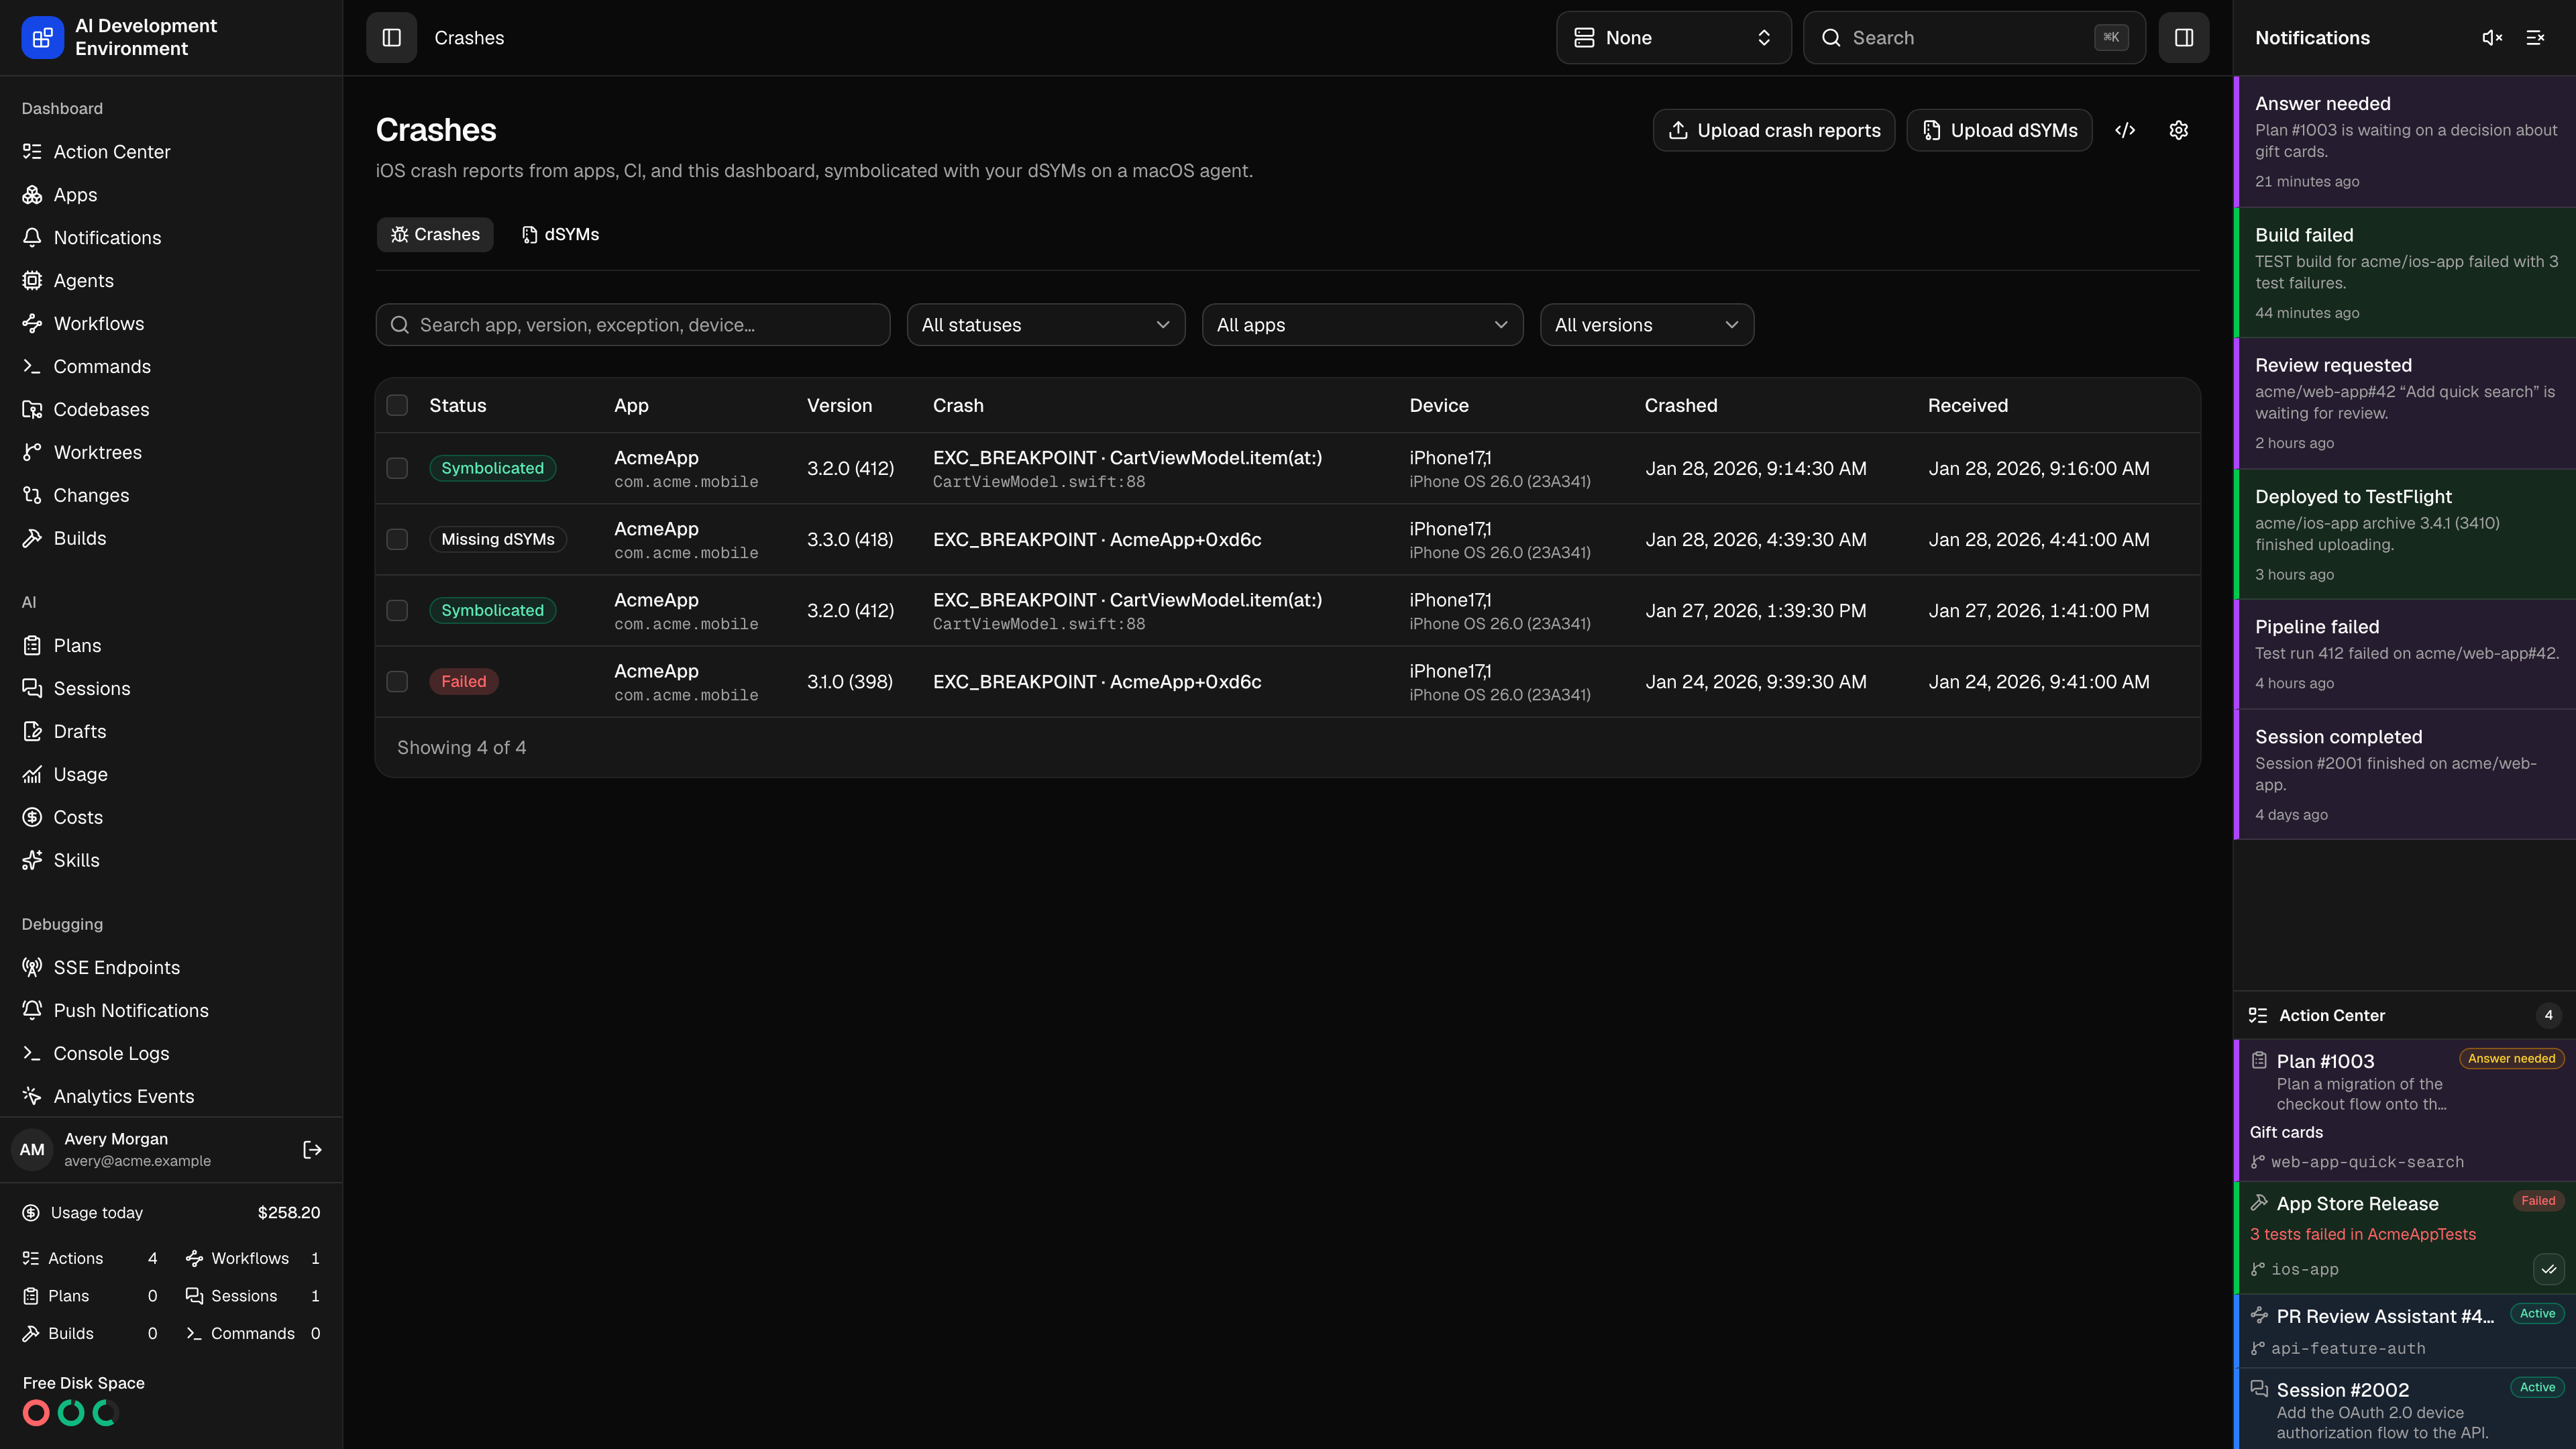Open Skills in the sidebar

(x=171, y=861)
